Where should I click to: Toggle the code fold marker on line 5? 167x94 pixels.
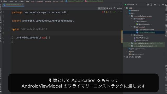[11, 29]
